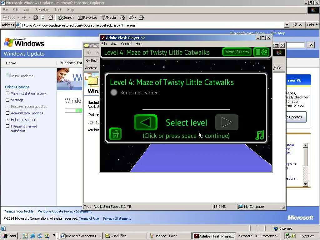
Task: Click the IE Refresh toolbar icon
Action: point(43,17)
